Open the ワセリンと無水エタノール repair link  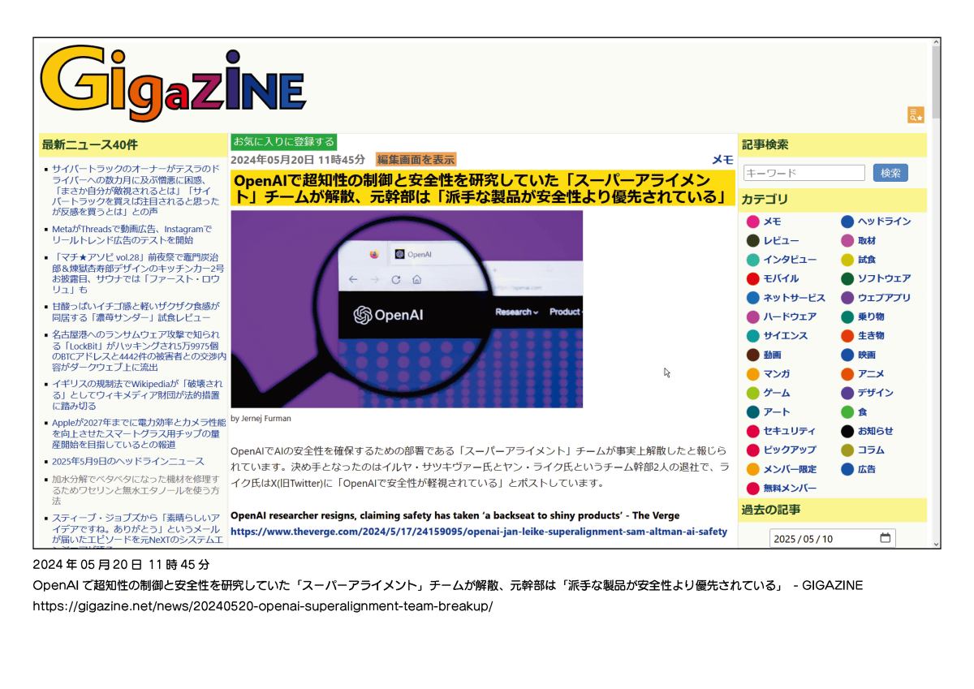coord(136,490)
